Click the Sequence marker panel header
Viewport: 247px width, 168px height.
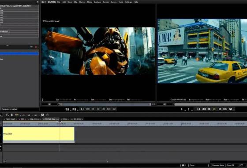pyautogui.click(x=9, y=109)
